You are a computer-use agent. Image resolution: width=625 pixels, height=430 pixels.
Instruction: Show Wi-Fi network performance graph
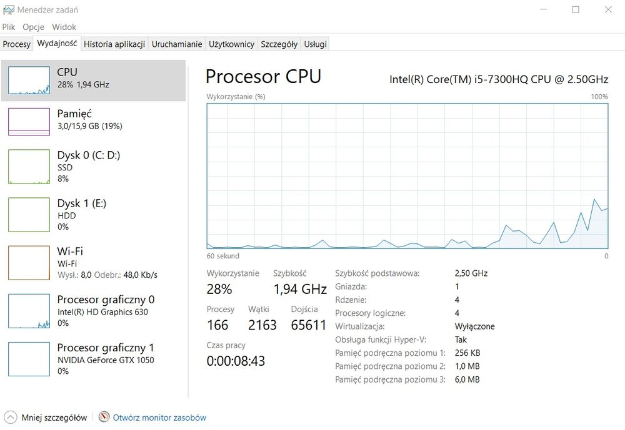click(x=29, y=263)
